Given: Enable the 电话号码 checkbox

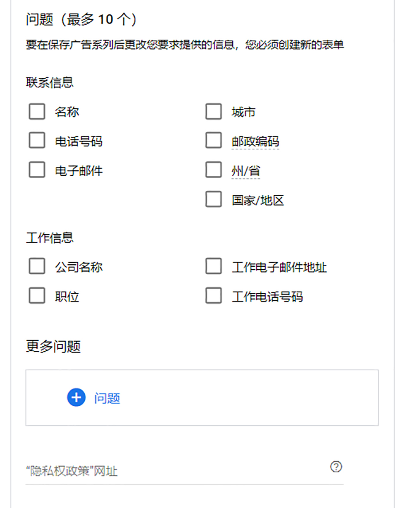Looking at the screenshot, I should (x=37, y=141).
